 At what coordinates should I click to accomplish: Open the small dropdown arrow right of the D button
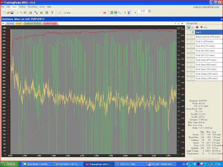pyautogui.click(x=135, y=13)
